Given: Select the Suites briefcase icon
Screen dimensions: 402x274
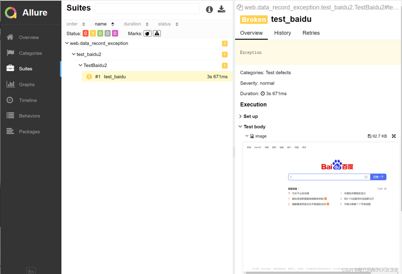Looking at the screenshot, I should point(10,68).
